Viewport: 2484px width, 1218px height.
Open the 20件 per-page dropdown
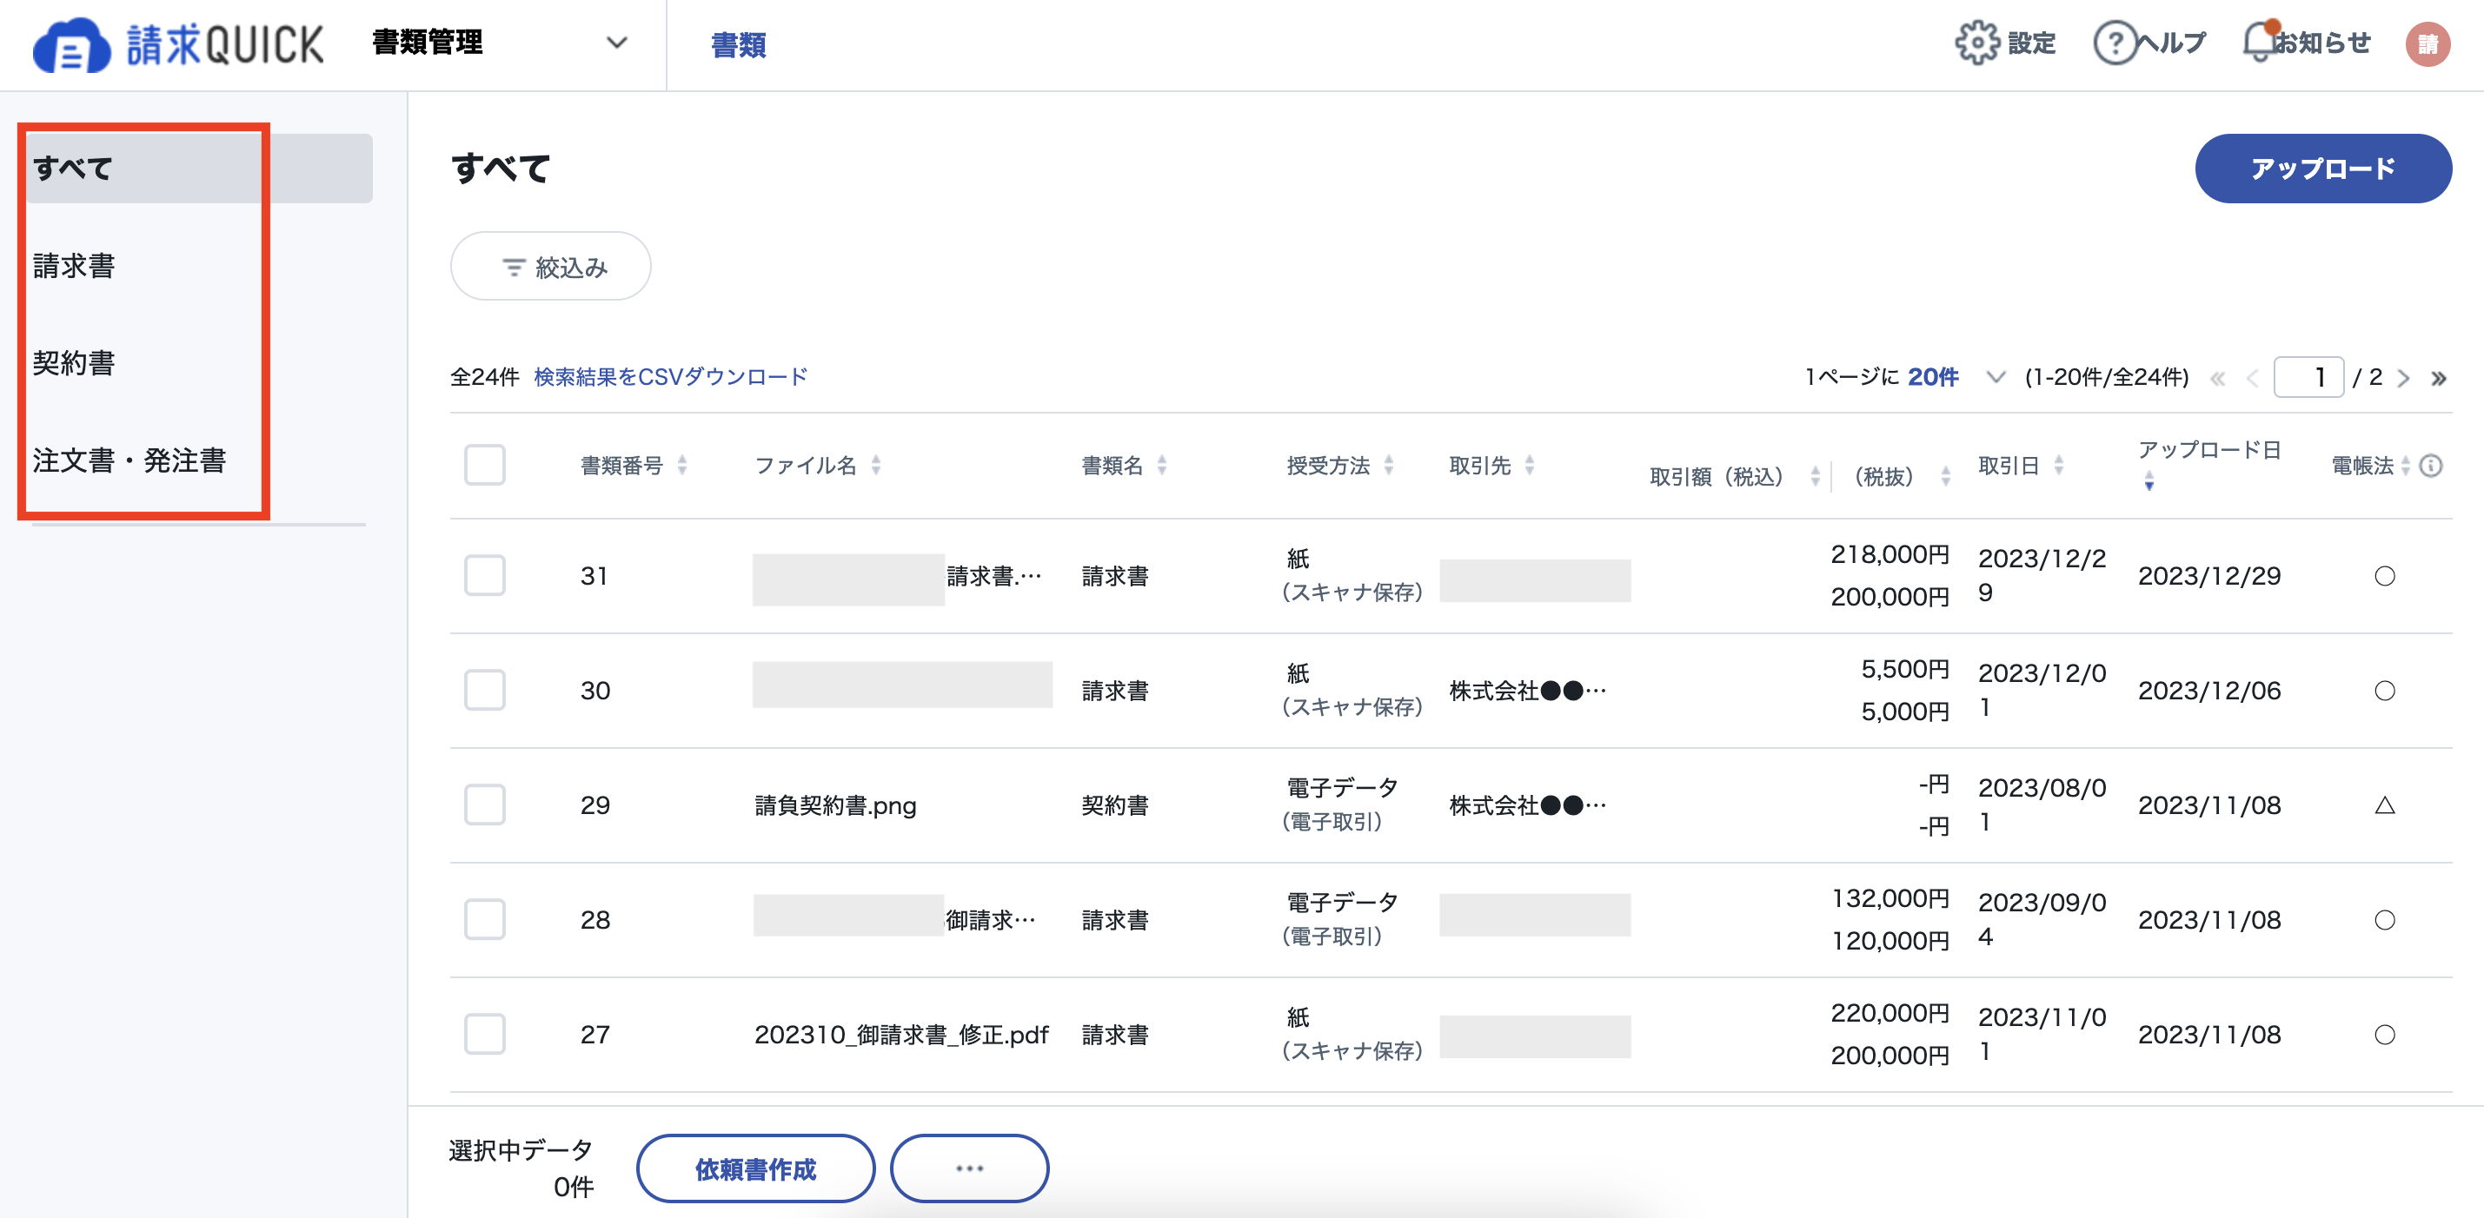tap(1956, 377)
